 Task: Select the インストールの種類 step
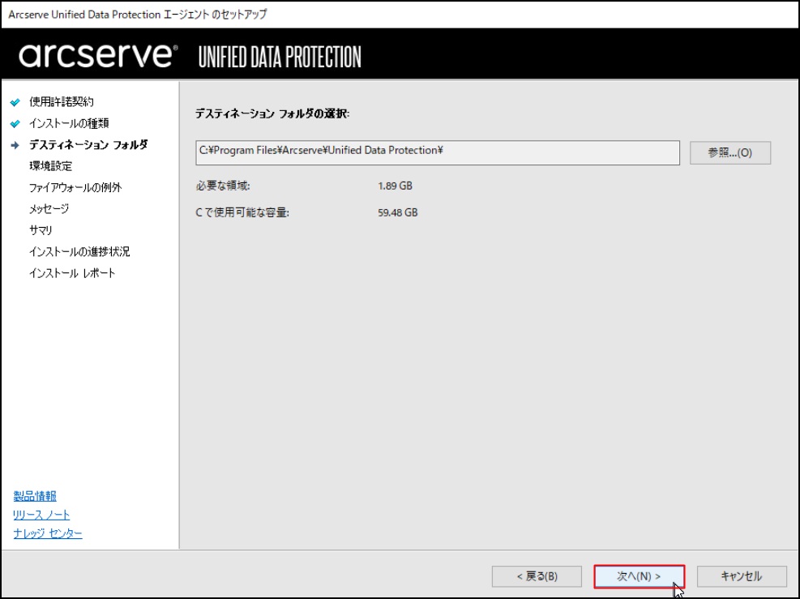tap(69, 123)
